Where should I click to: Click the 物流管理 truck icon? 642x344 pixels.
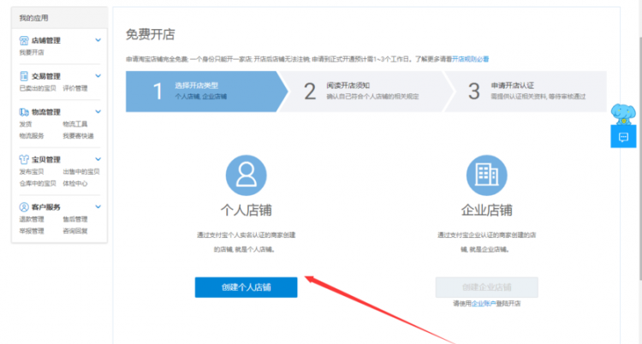pos(24,112)
